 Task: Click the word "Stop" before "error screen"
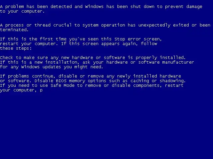[x=120, y=39]
